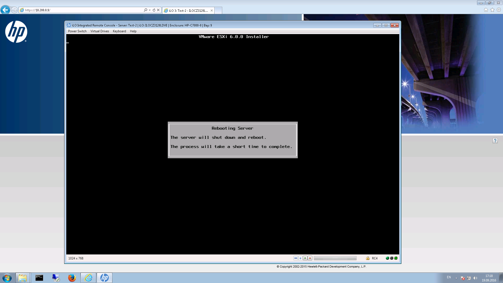Open the volume speaker icon
The image size is (503, 283).
tap(475, 278)
